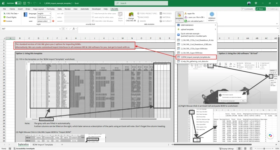280x150 pixels.
Task: Expand the templates dropdown button
Action: click(179, 20)
